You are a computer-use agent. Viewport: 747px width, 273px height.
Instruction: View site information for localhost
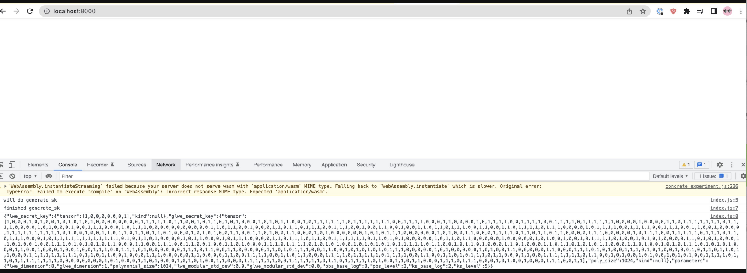pyautogui.click(x=47, y=11)
